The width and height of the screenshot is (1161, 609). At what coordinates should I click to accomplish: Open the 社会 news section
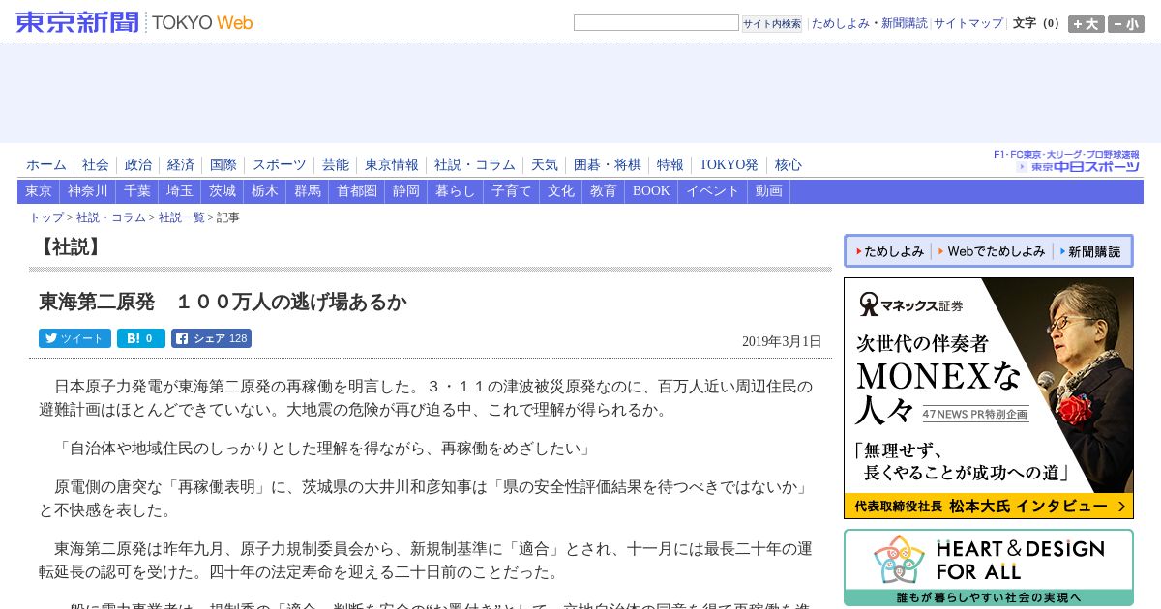tap(95, 165)
